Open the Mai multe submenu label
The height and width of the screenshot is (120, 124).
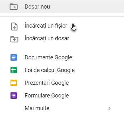tap(37, 108)
